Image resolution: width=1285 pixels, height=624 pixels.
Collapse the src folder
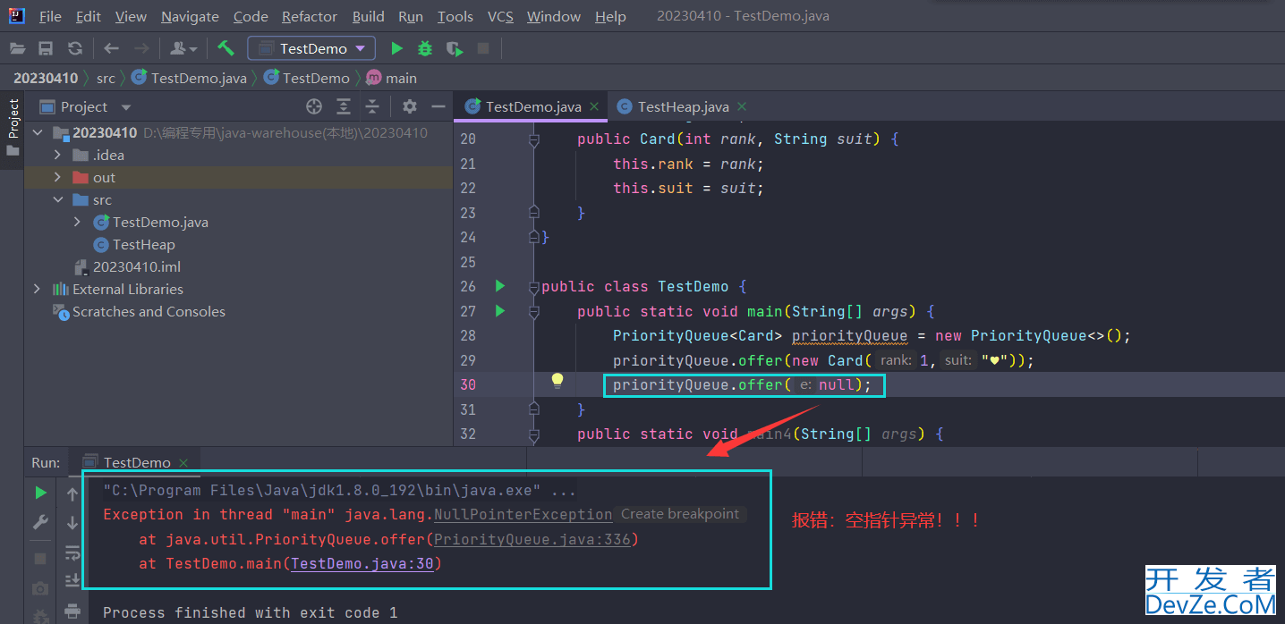[x=57, y=199]
